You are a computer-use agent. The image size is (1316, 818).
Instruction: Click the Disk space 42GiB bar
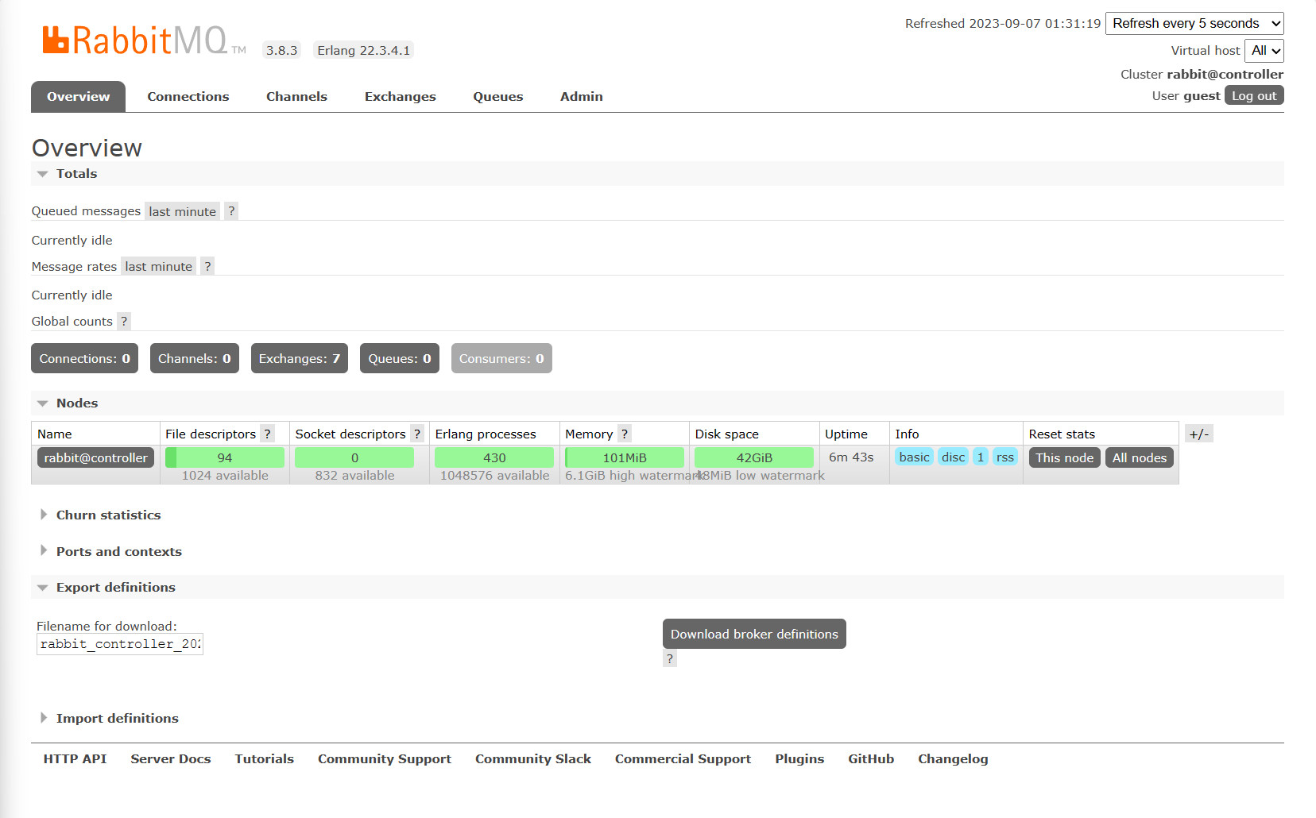pos(754,457)
